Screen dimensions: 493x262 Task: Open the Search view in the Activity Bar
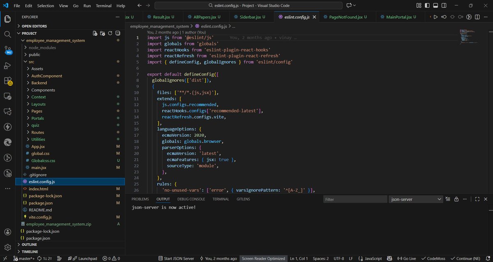[7, 34]
